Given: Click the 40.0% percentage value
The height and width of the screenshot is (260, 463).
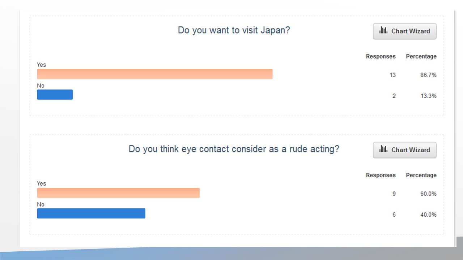Looking at the screenshot, I should [x=428, y=214].
